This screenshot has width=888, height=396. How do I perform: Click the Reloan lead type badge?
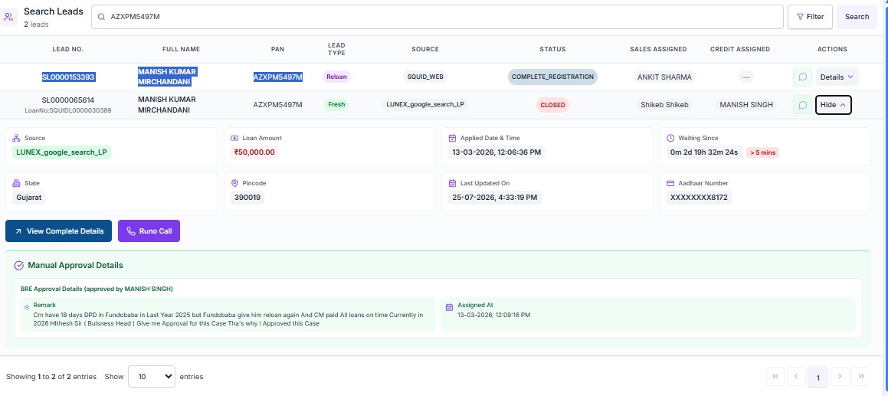coord(336,77)
